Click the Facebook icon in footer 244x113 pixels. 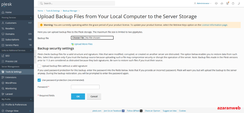123,111
